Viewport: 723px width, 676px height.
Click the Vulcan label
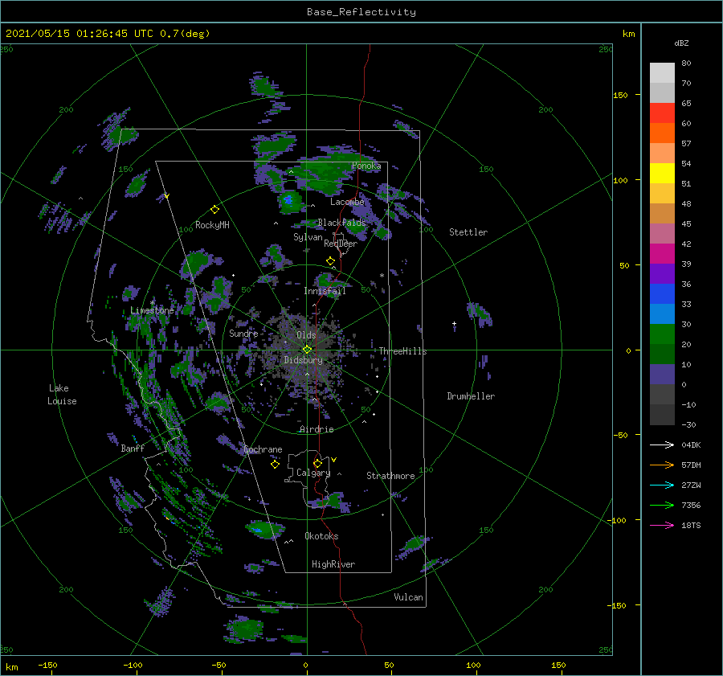[x=408, y=597]
